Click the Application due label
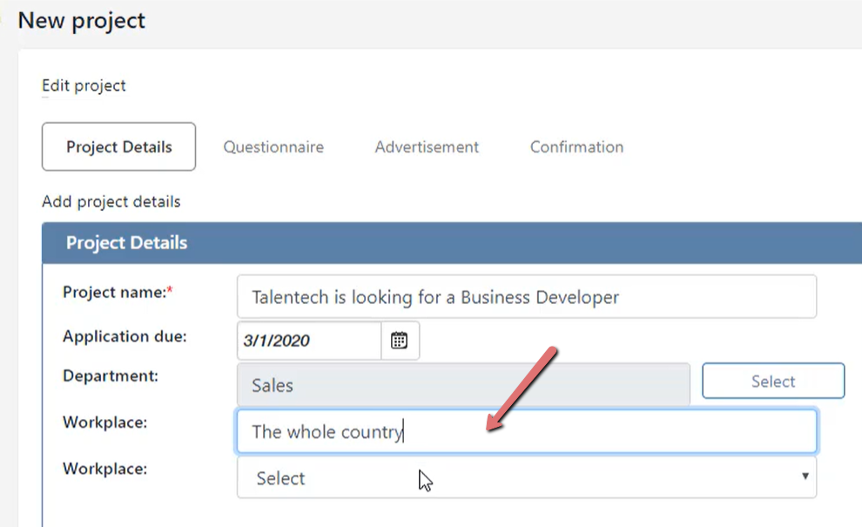 pos(125,336)
